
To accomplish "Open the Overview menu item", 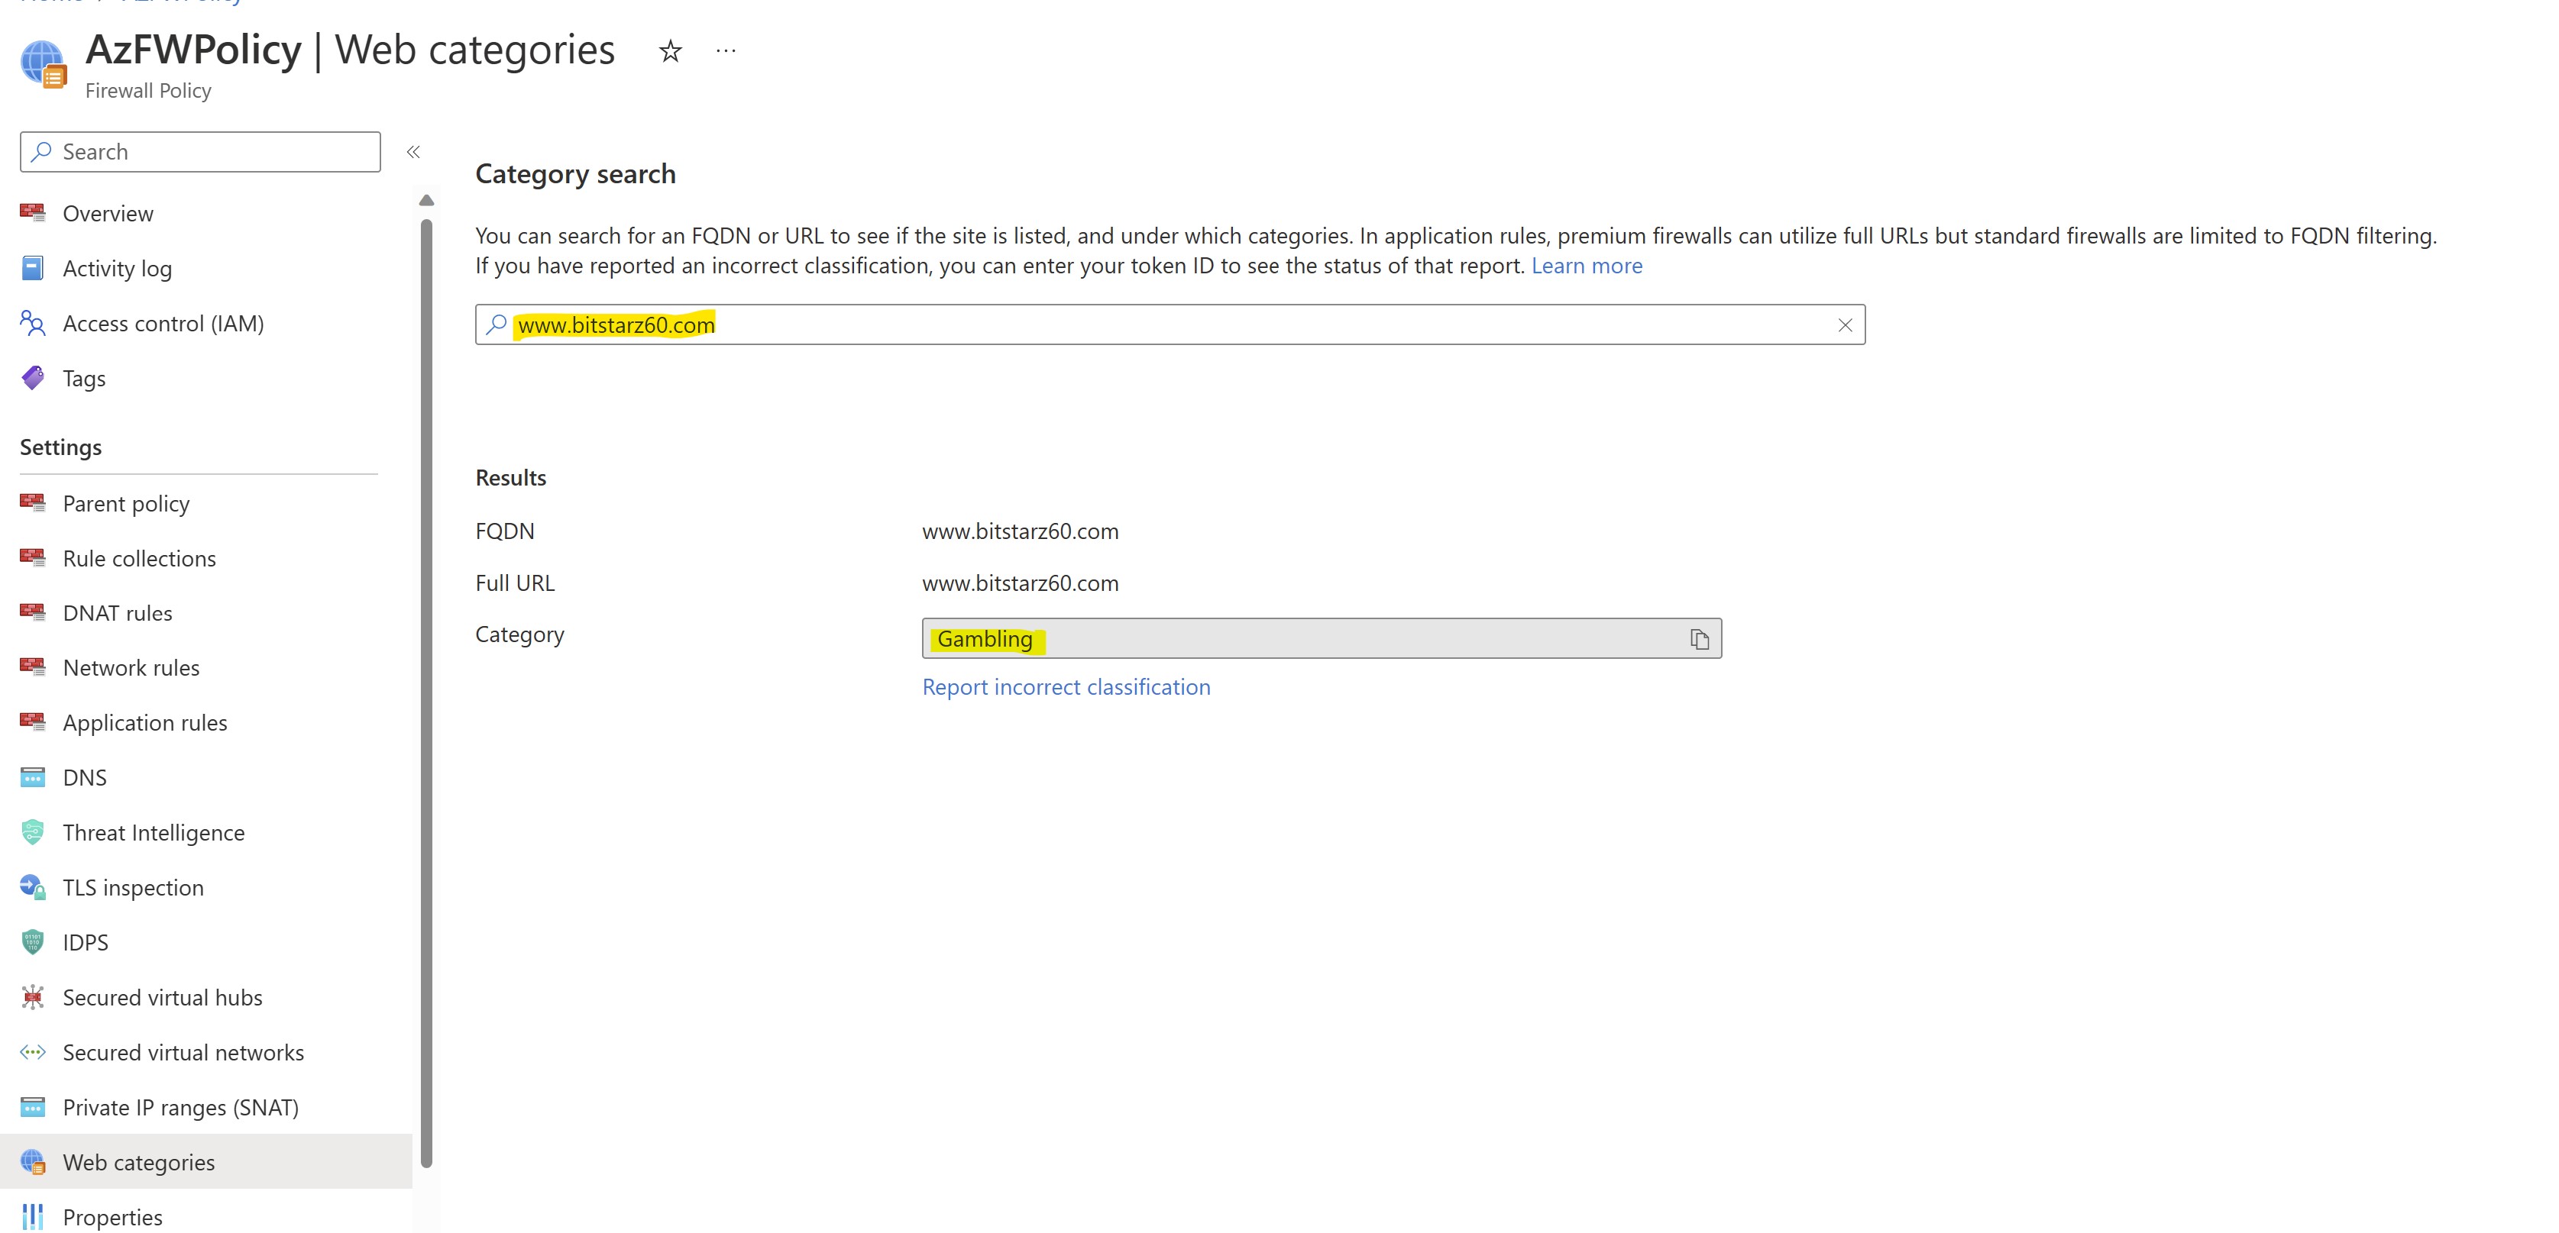I will 107,214.
